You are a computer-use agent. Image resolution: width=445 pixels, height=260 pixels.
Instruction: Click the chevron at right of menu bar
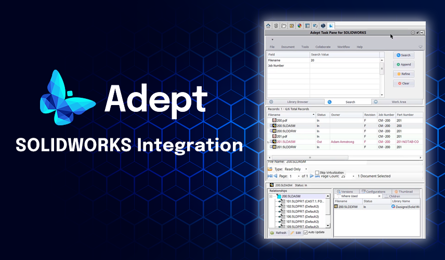click(421, 47)
